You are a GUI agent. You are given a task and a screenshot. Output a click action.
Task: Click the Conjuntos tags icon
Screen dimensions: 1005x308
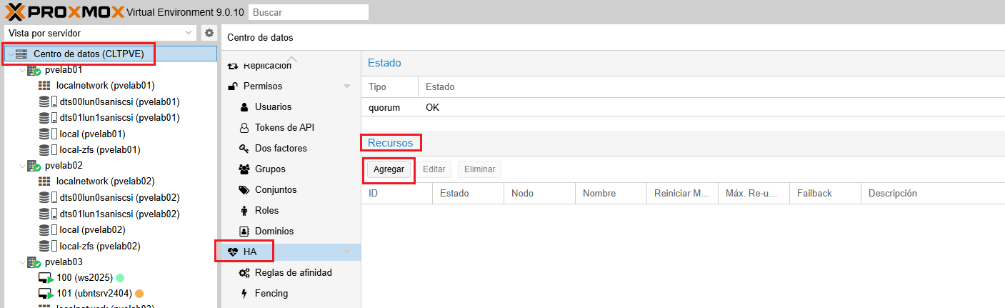pos(243,190)
